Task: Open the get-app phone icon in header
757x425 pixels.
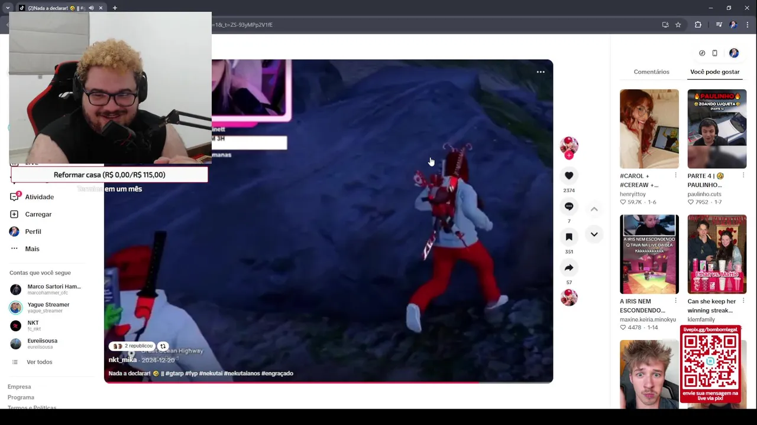Action: (x=714, y=53)
